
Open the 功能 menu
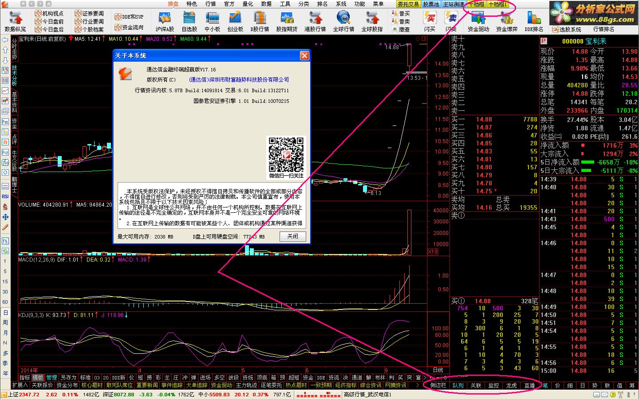pos(359,4)
